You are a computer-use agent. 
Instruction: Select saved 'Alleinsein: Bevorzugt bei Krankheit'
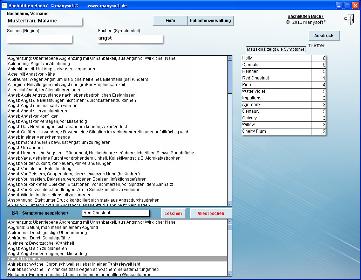tap(117, 243)
